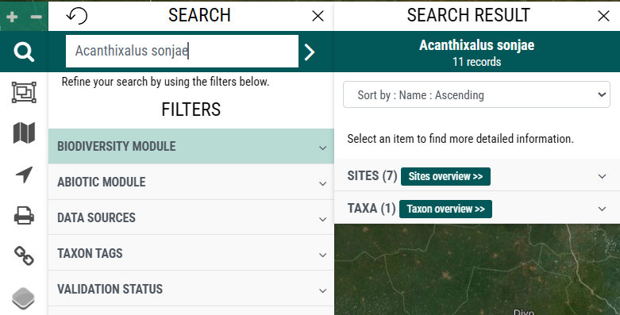Click the printer icon to print map
This screenshot has height=315, width=620.
coord(24,215)
